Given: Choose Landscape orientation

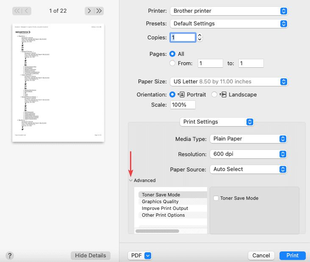Looking at the screenshot, I should [x=214, y=94].
